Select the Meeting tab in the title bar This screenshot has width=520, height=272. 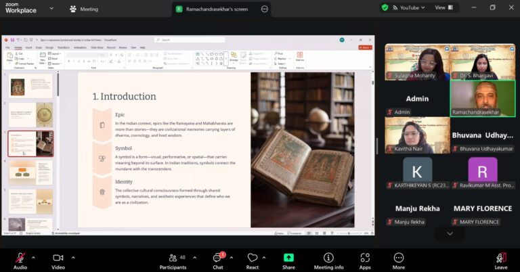coord(84,9)
